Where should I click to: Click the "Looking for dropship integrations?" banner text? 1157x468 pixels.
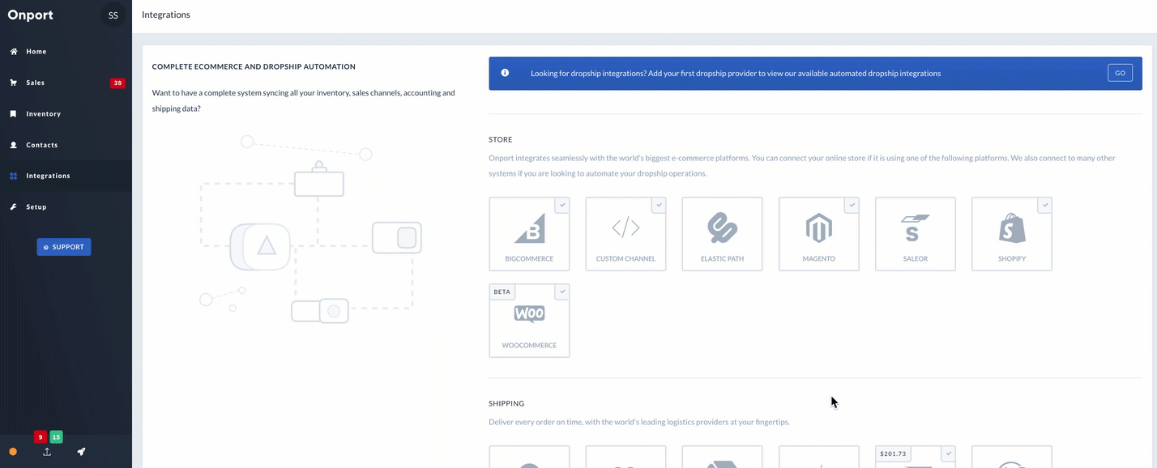736,73
